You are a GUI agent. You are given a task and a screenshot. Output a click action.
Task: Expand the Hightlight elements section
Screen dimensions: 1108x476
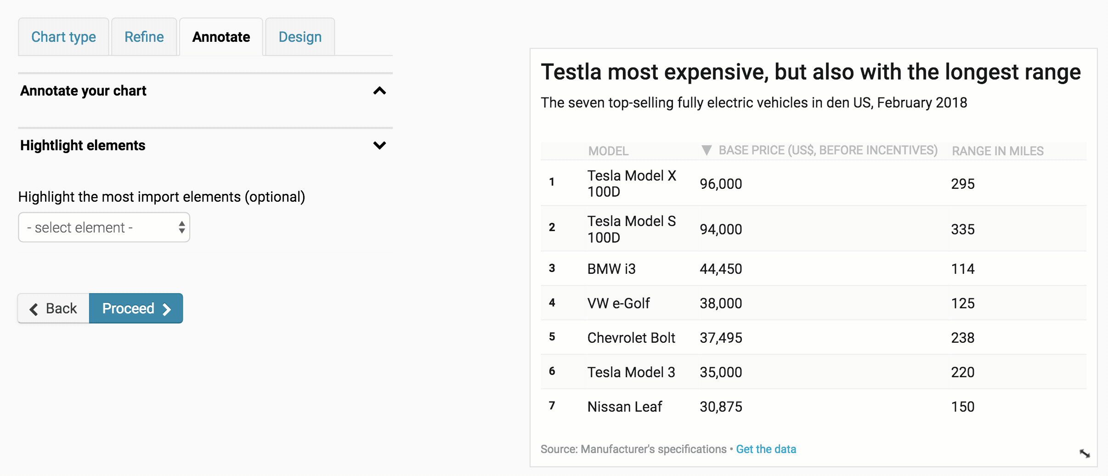pos(379,146)
